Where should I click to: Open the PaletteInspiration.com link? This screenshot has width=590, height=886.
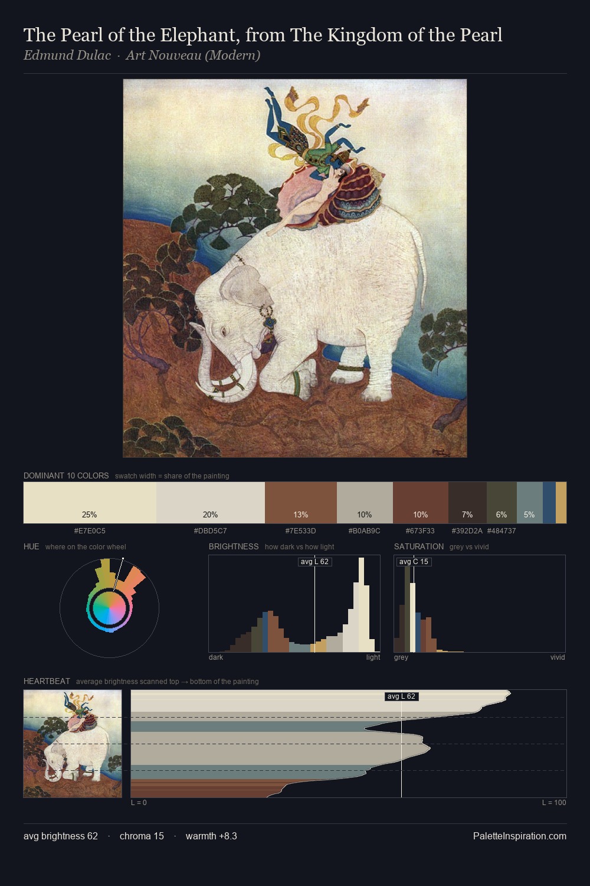click(520, 836)
